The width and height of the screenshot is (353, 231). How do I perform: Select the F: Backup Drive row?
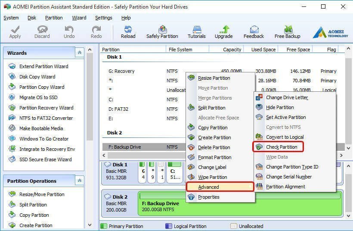[x=144, y=147]
